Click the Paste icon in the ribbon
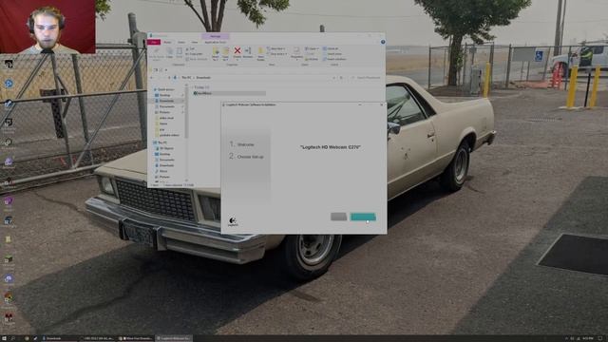The image size is (608, 342). 180,53
